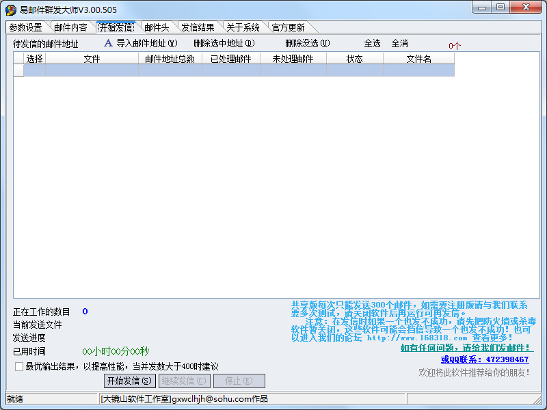Click the 'A' import address icon
This screenshot has width=547, height=410.
(x=108, y=43)
